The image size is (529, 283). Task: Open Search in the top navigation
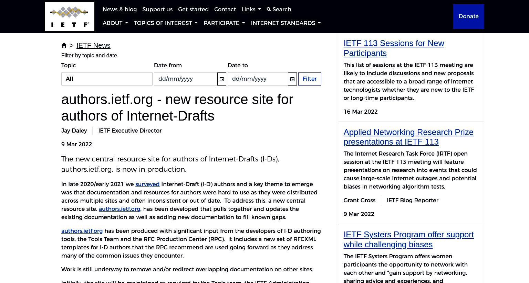click(279, 9)
